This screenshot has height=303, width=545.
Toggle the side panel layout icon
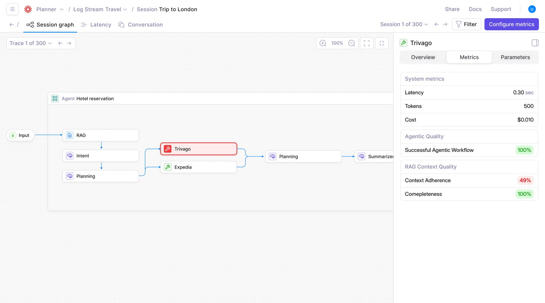pos(535,43)
